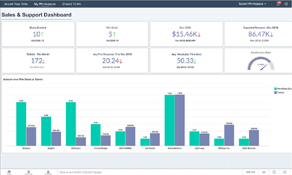Viewport: 292px width, 175px height.
Task: Click the translate icon next to Ask Zia
Action: (264, 172)
